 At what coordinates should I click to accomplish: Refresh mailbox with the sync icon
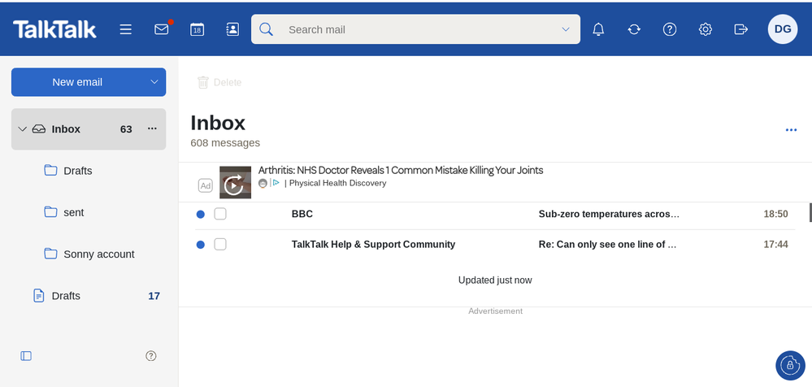tap(634, 29)
